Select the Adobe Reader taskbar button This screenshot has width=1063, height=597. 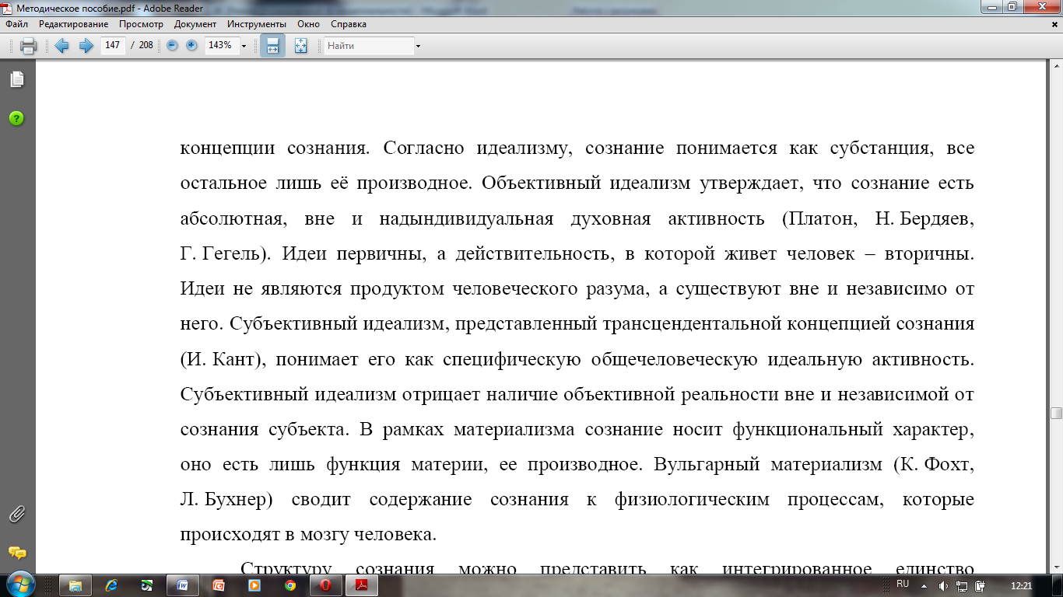tap(362, 585)
